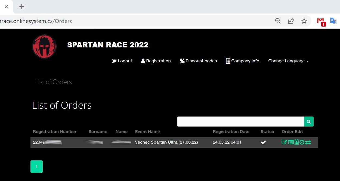Open the order details list icon
The height and width of the screenshot is (181, 340).
pyautogui.click(x=290, y=142)
